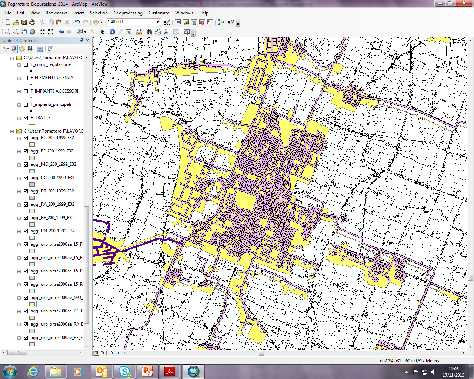Image resolution: width=474 pixels, height=379 pixels.
Task: Open the Catalog window icon
Action: (x=186, y=22)
